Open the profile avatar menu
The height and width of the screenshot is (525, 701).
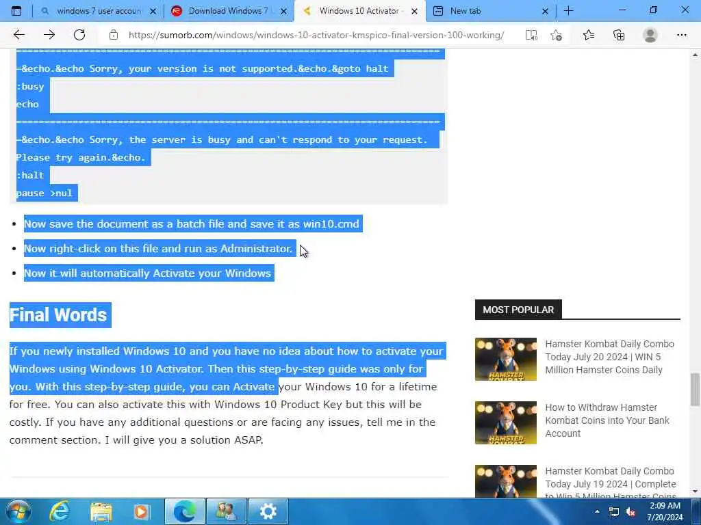coord(650,35)
